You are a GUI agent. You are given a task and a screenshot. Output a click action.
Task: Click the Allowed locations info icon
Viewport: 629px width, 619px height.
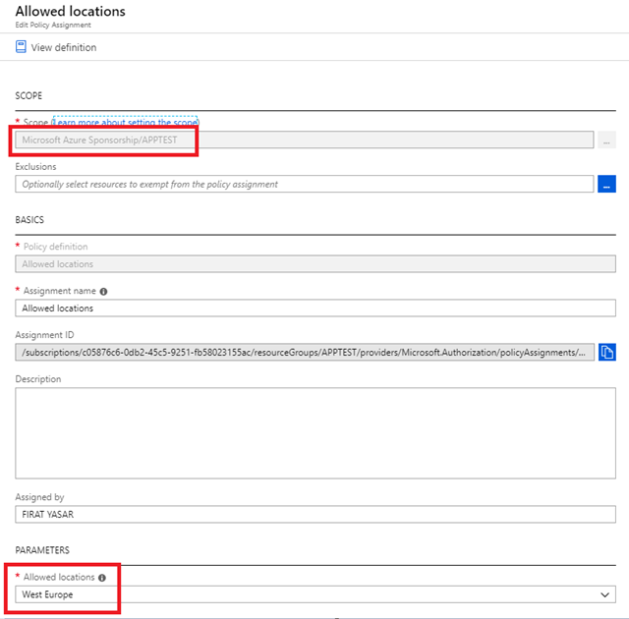point(102,578)
